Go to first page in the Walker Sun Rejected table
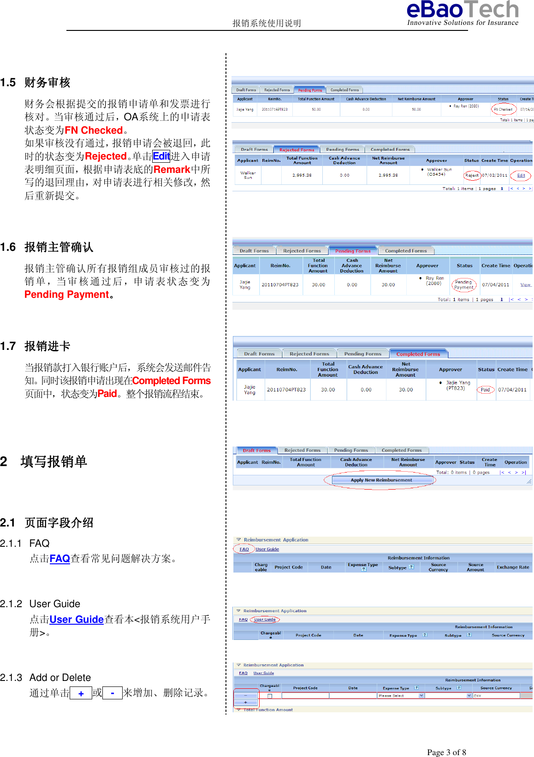534x757 pixels. [x=511, y=189]
